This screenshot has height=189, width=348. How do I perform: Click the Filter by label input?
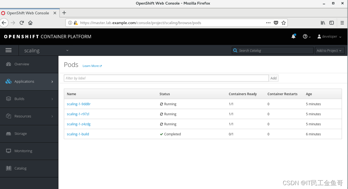pos(166,78)
